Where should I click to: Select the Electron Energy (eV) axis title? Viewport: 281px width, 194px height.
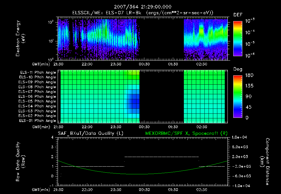coord(20,38)
